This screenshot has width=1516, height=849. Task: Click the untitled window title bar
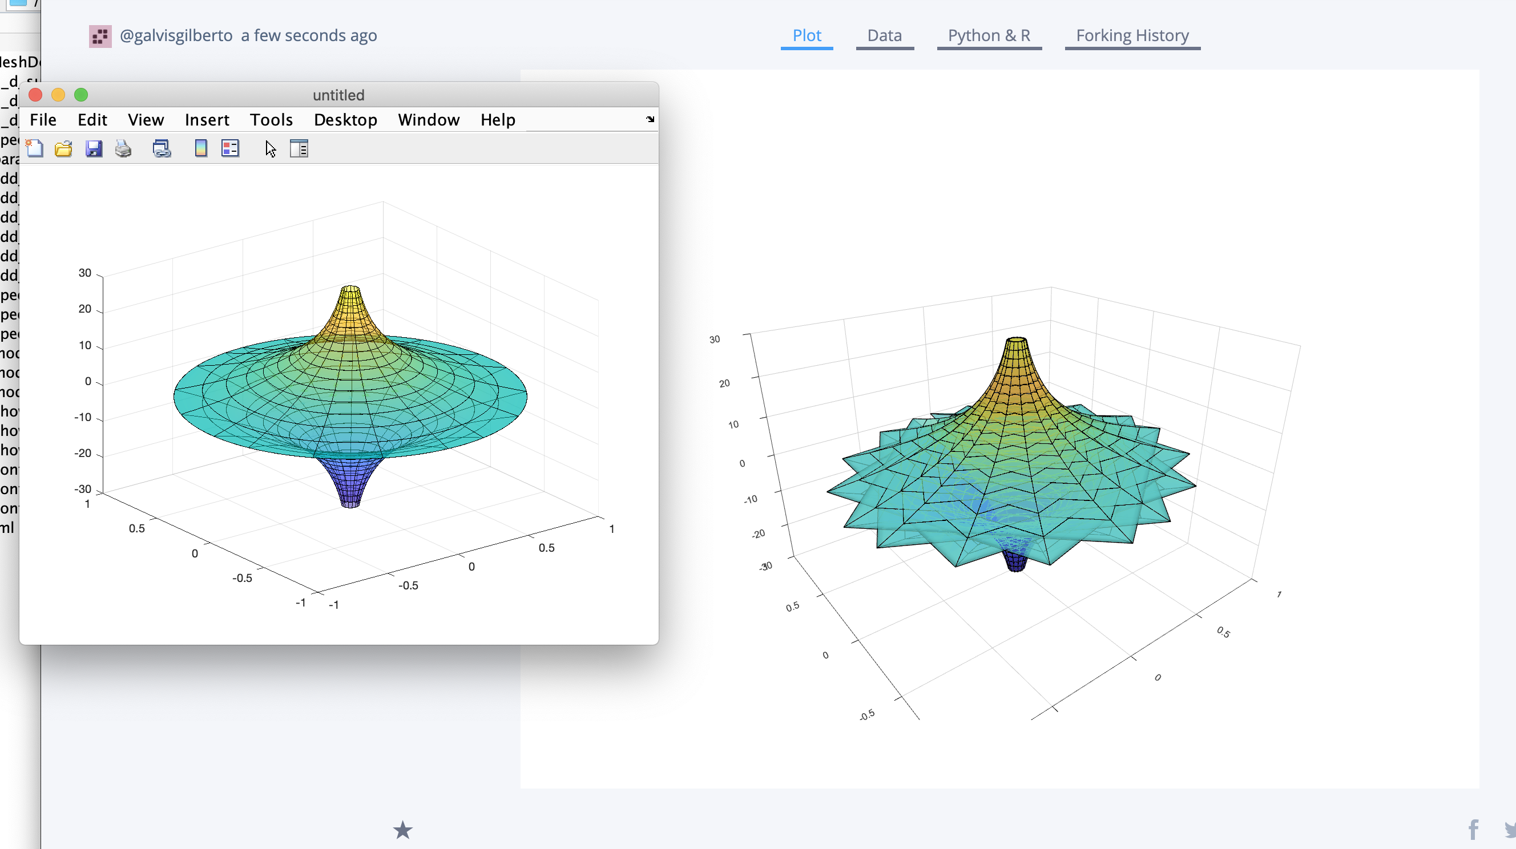point(338,95)
